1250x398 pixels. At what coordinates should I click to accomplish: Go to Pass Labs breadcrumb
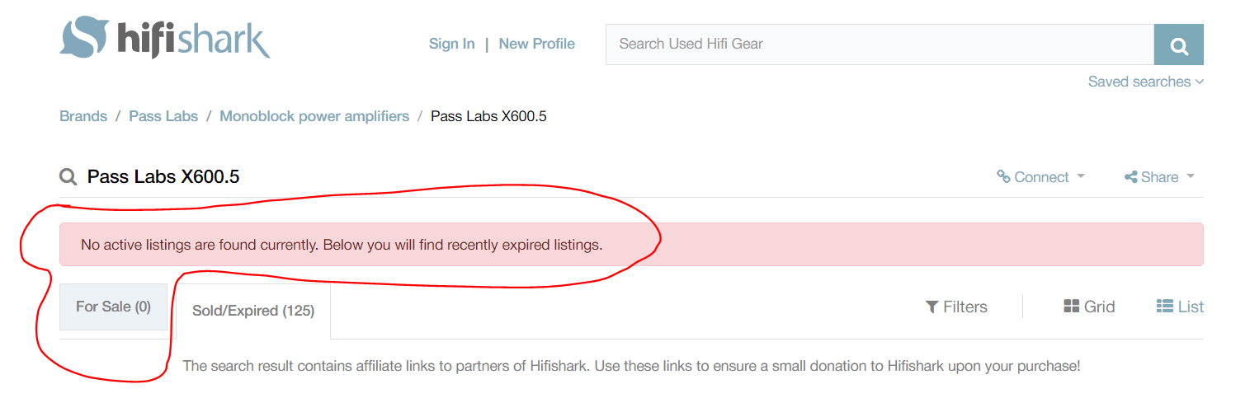click(163, 116)
